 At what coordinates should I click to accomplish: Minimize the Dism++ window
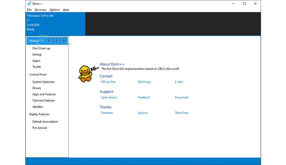(233, 4)
